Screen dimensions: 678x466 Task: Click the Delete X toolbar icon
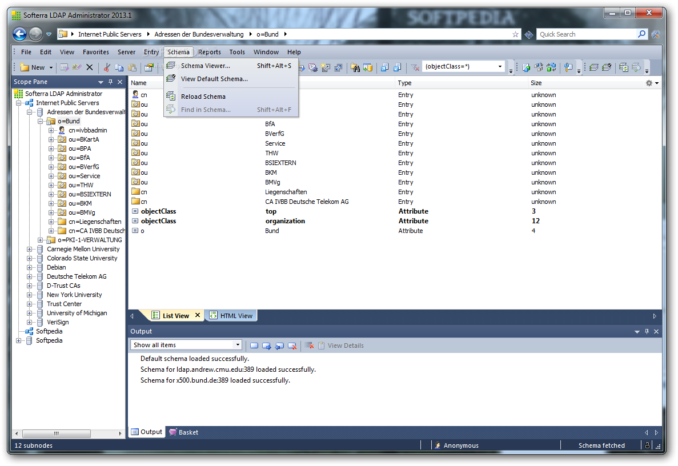tap(90, 67)
